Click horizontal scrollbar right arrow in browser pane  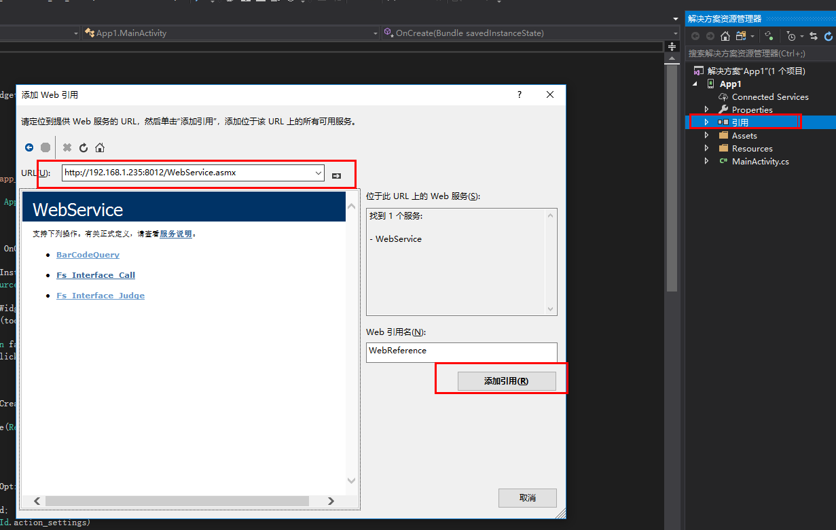(x=331, y=501)
